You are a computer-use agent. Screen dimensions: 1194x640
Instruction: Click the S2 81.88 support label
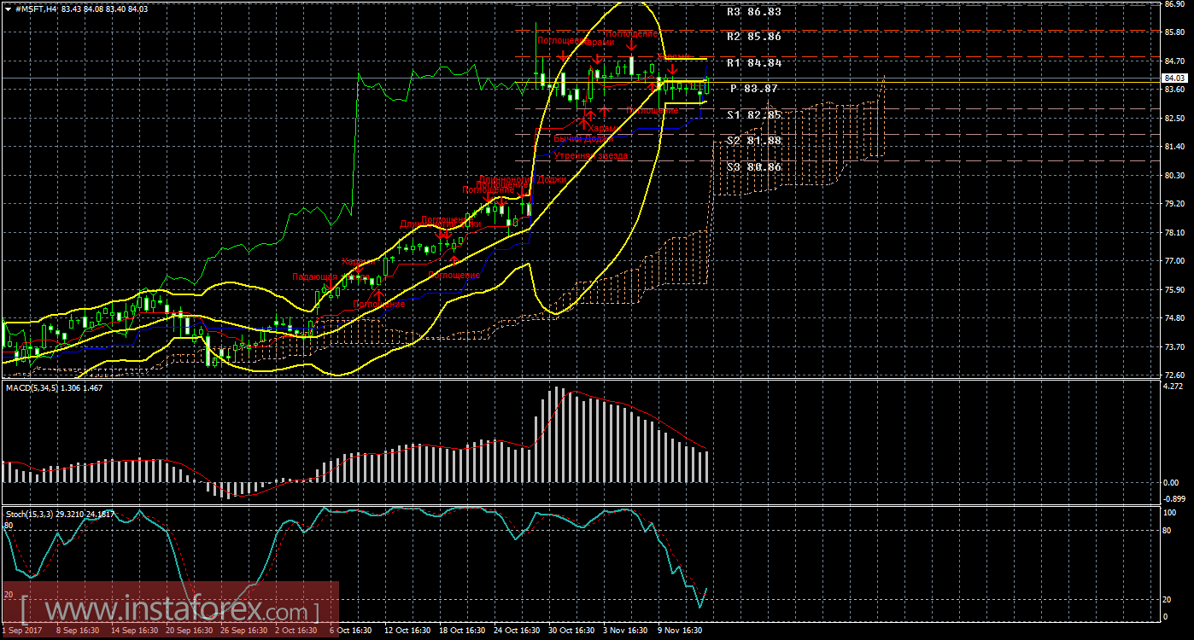point(753,141)
